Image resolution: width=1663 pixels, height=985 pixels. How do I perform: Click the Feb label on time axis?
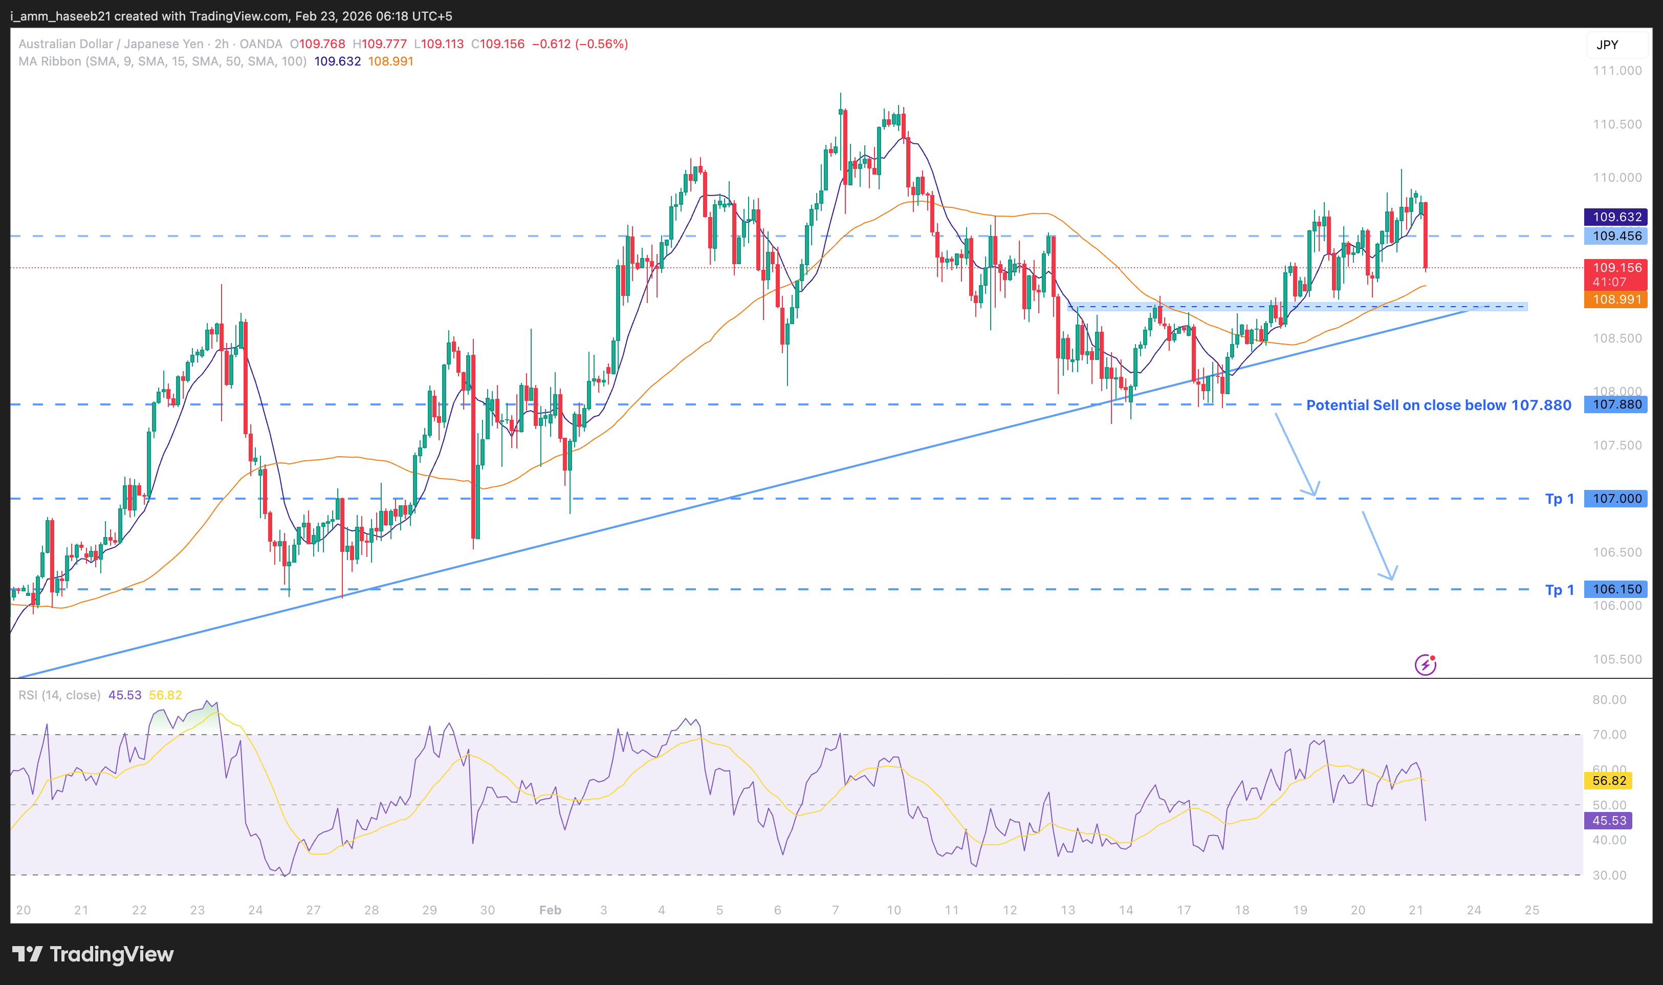point(550,910)
